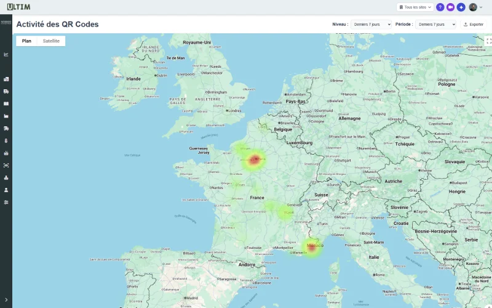Click the Andorre label on the map
The image size is (492, 308).
(247, 265)
